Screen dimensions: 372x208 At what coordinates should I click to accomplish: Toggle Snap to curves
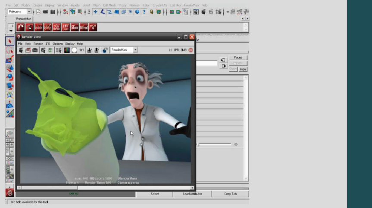pyautogui.click(x=102, y=12)
